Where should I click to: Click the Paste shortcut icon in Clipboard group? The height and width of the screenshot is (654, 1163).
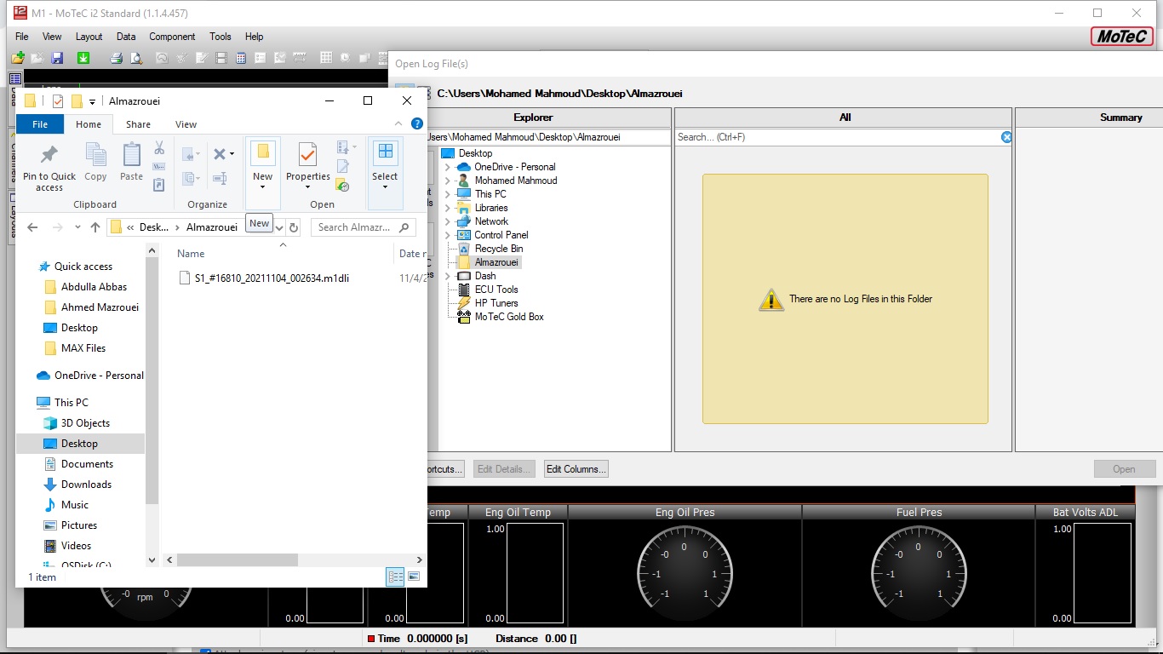158,185
